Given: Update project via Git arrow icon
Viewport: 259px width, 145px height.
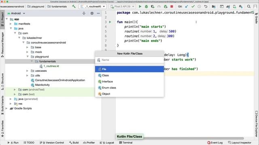Looking at the screenshot, I should [x=187, y=6].
